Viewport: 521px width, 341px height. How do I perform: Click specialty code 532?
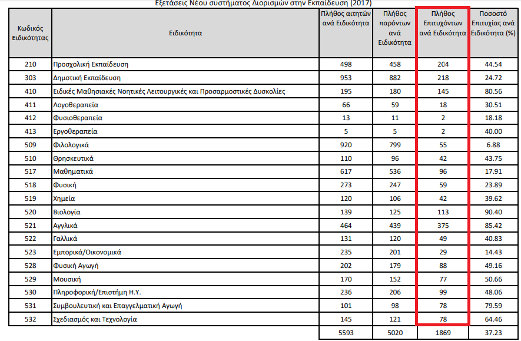30,319
